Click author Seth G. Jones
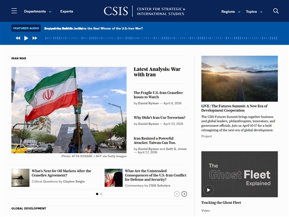 [x=176, y=149]
